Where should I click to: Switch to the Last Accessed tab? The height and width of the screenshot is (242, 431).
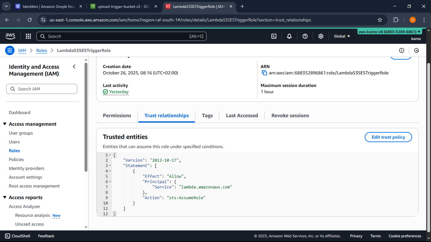[x=242, y=116]
